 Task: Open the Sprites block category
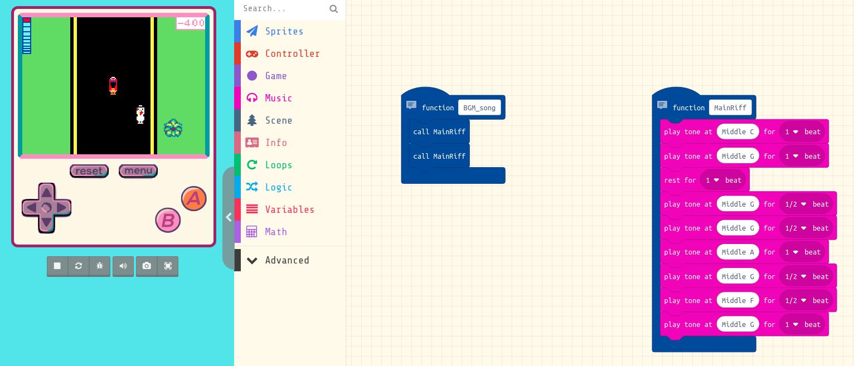[x=284, y=31]
